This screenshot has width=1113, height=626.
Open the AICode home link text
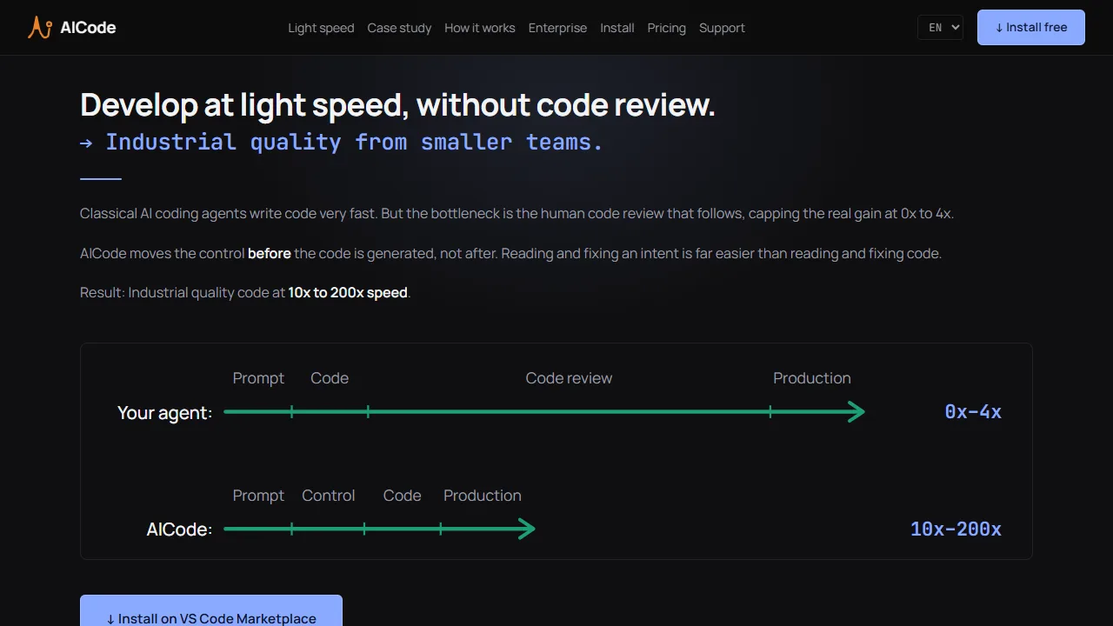pyautogui.click(x=88, y=28)
